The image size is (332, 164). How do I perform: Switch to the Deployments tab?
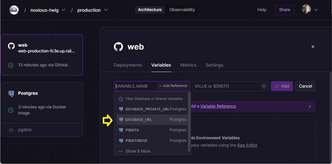pos(128,65)
